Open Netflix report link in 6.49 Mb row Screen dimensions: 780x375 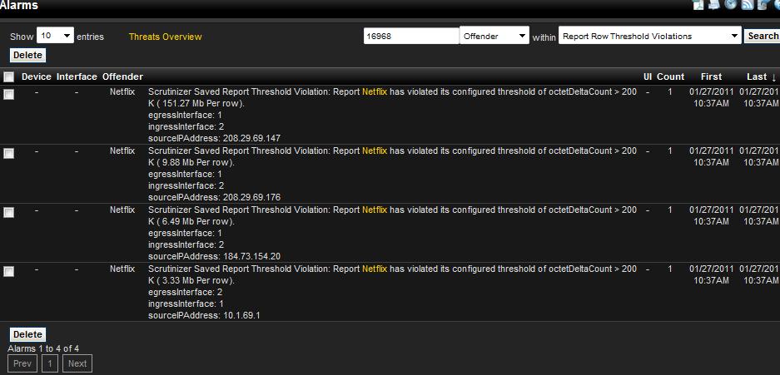(x=375, y=210)
